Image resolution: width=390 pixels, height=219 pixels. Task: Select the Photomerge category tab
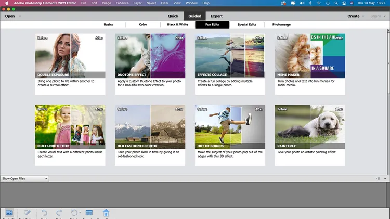point(281,24)
